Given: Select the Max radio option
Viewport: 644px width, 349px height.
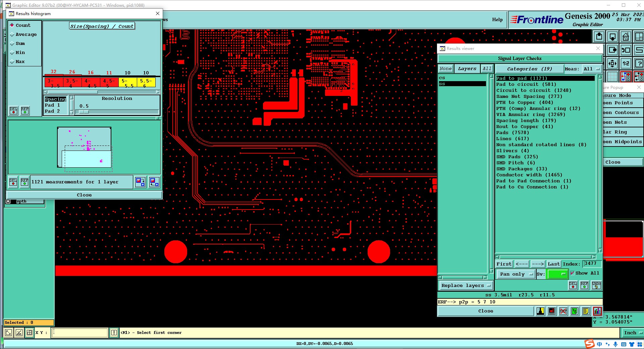Looking at the screenshot, I should [17, 62].
